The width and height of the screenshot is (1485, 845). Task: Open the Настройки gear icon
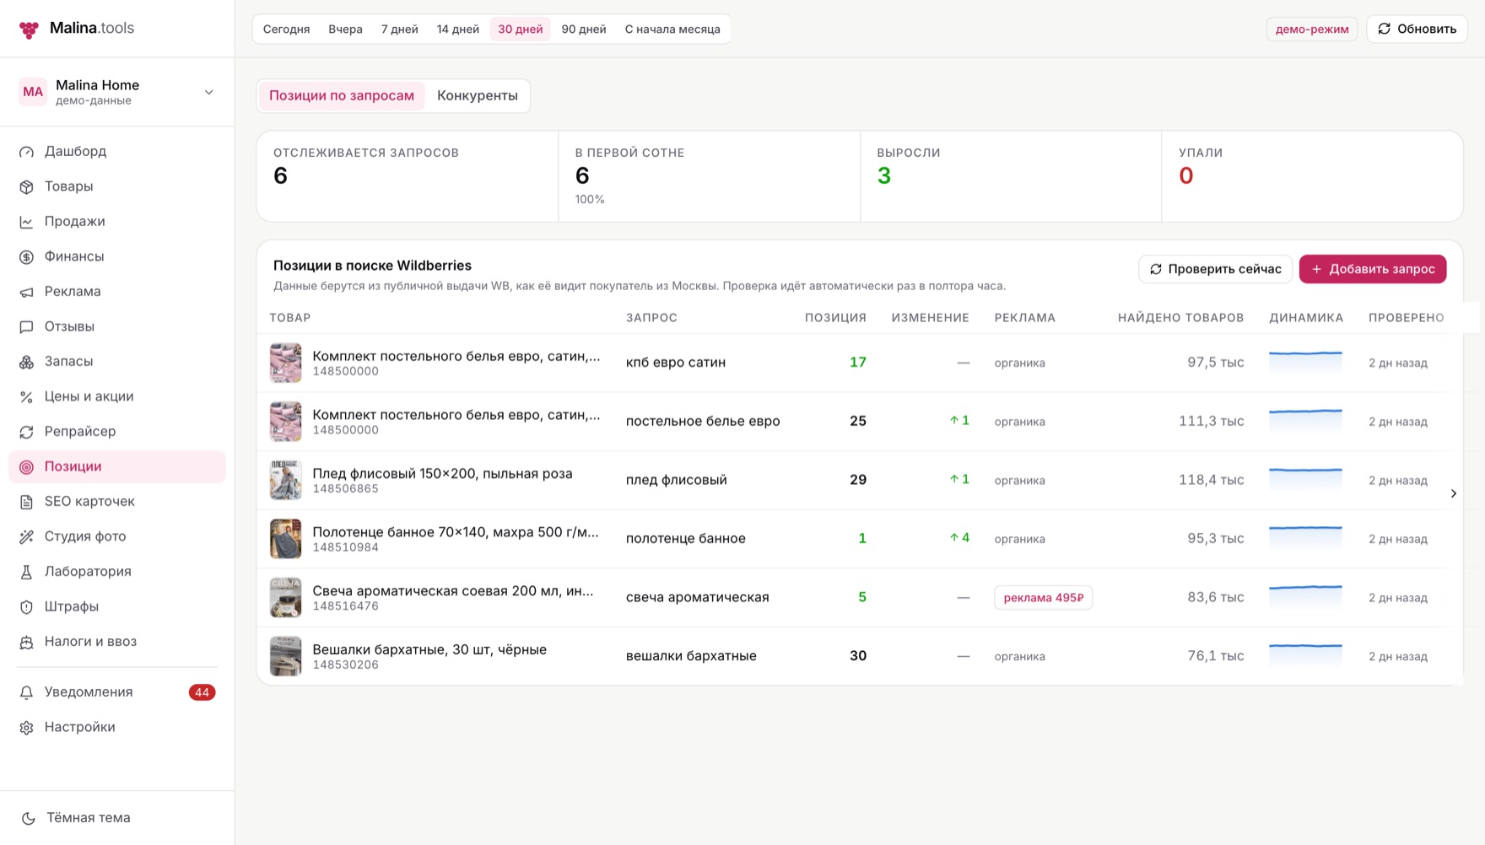27,728
